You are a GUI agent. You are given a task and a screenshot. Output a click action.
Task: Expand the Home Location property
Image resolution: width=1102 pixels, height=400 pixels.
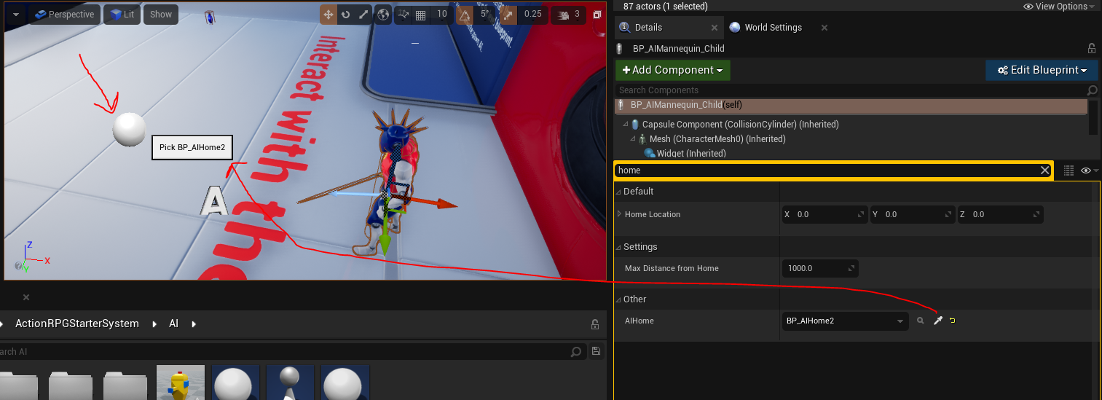620,214
